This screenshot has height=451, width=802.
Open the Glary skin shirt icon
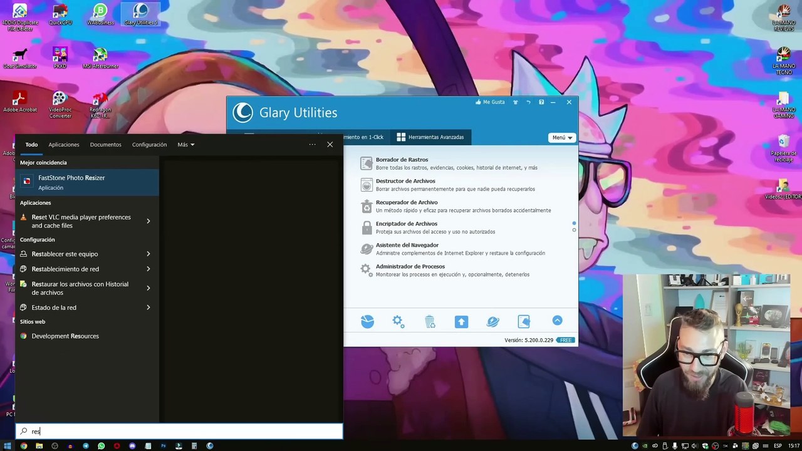(x=516, y=102)
